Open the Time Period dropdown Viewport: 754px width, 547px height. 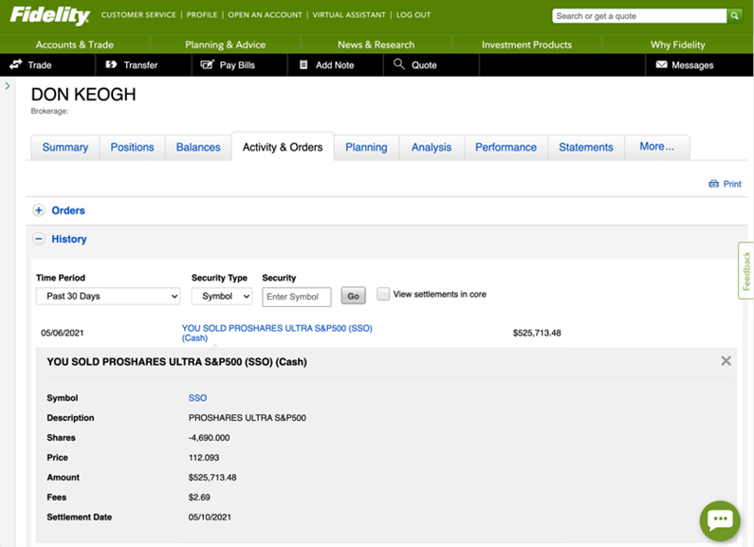(x=108, y=296)
